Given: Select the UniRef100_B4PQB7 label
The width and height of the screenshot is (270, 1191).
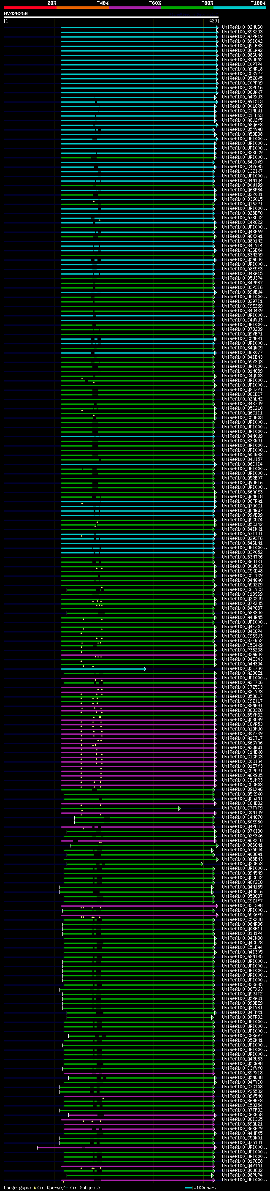Looking at the screenshot, I should tap(242, 608).
